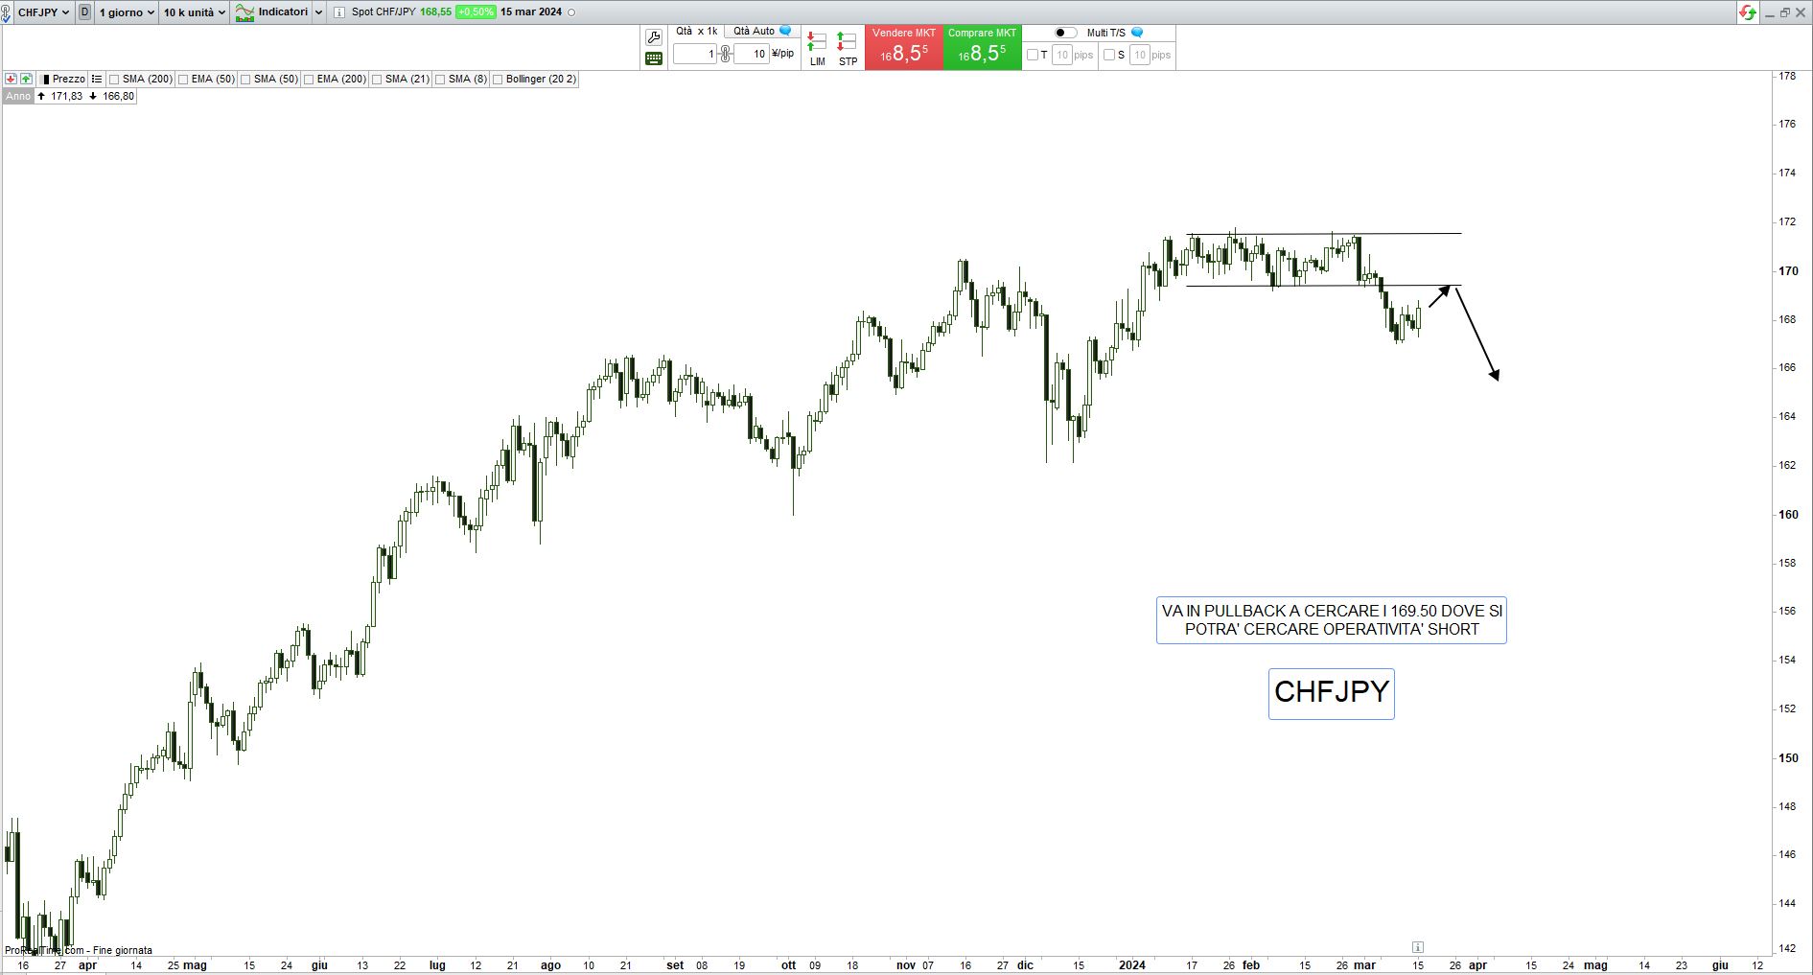Open the indicator list icon after Prezzo
The width and height of the screenshot is (1813, 975).
click(x=97, y=79)
